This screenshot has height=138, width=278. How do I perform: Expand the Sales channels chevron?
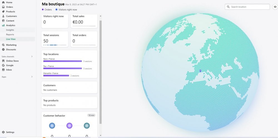(32, 56)
